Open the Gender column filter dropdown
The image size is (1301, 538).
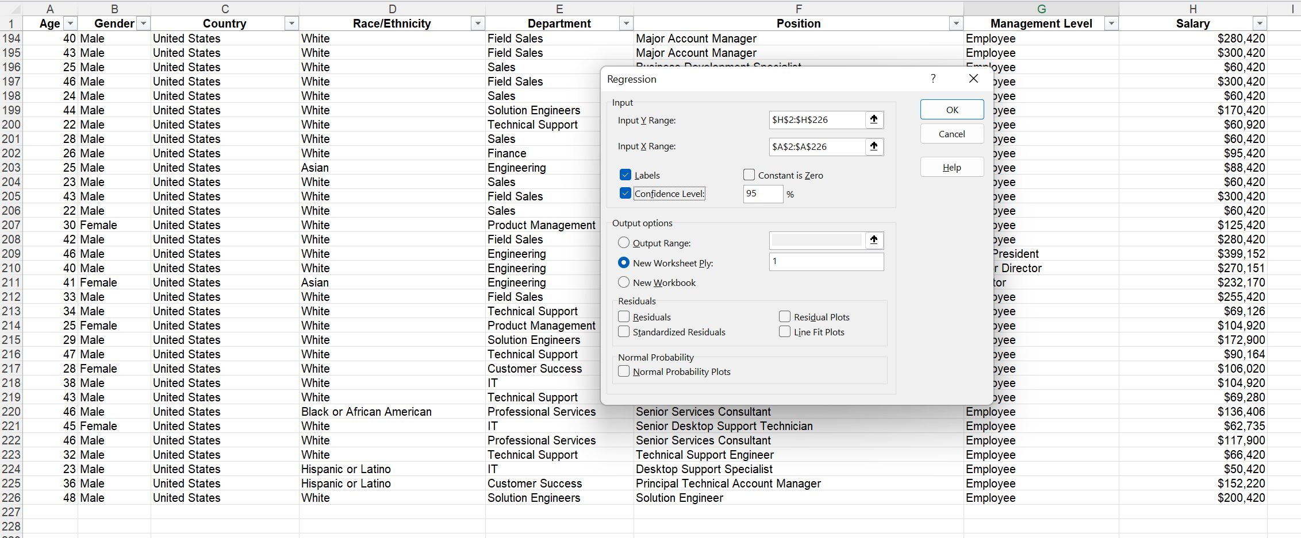(143, 24)
